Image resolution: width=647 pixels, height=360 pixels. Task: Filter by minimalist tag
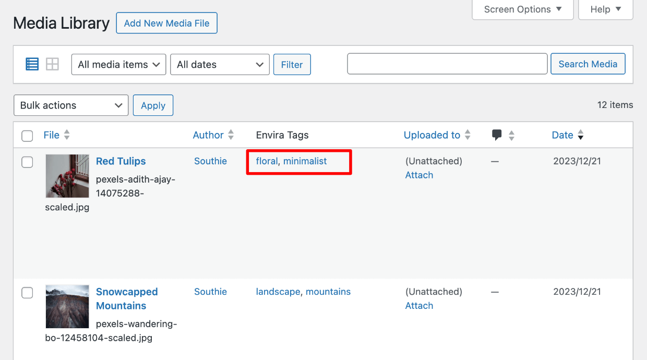tap(305, 161)
